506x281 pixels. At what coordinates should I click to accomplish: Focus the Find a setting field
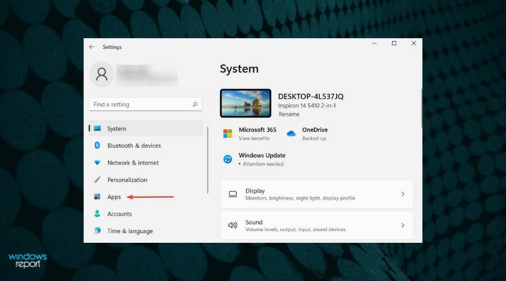146,104
